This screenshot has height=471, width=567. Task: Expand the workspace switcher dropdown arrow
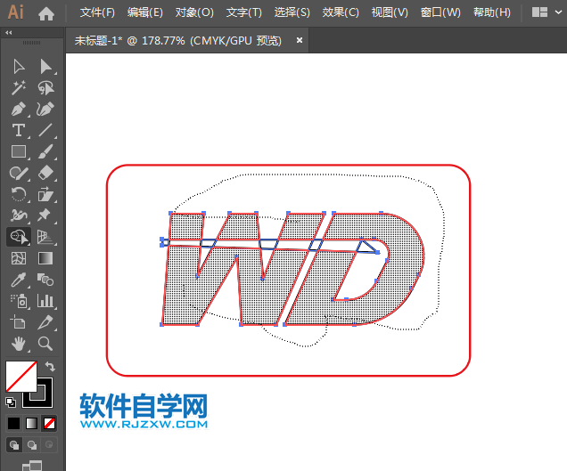[558, 12]
